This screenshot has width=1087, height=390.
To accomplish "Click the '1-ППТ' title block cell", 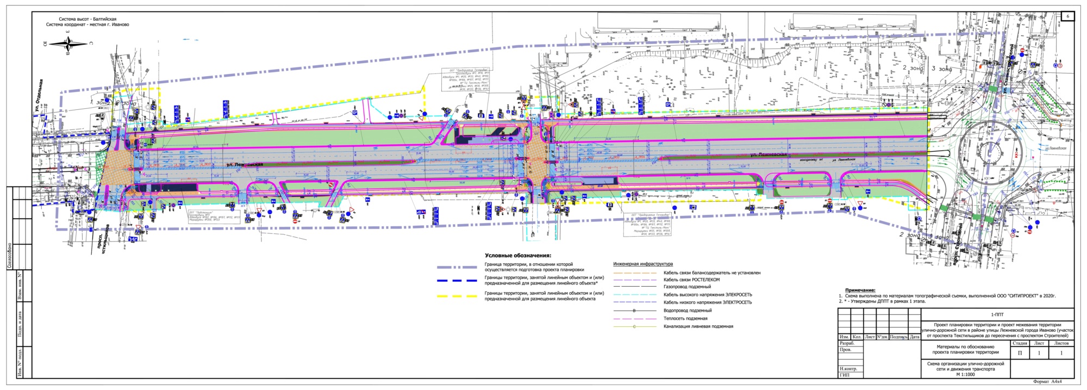I will (997, 314).
